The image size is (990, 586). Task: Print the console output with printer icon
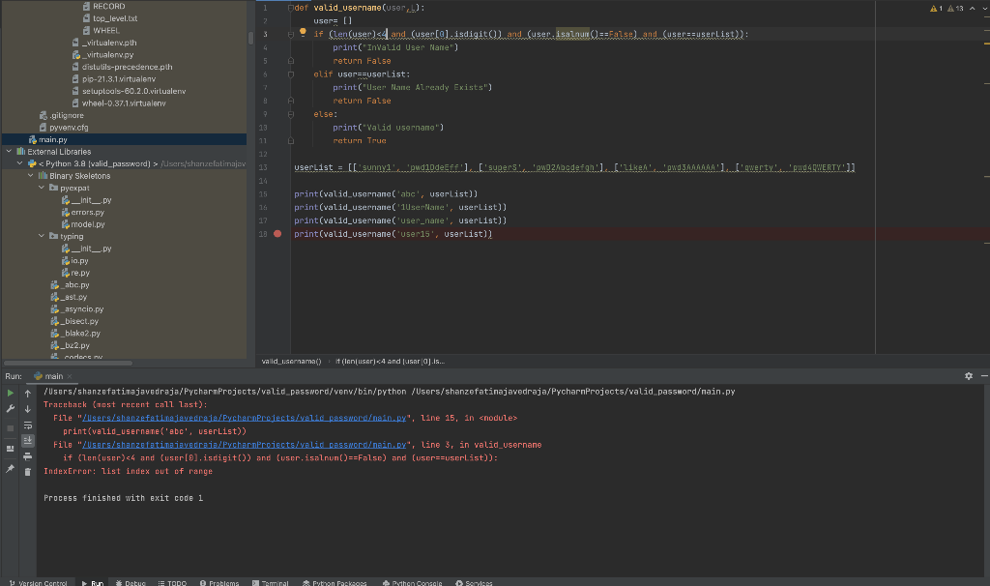tap(28, 455)
